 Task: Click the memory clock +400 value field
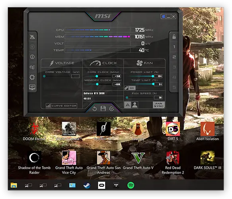click(x=117, y=84)
